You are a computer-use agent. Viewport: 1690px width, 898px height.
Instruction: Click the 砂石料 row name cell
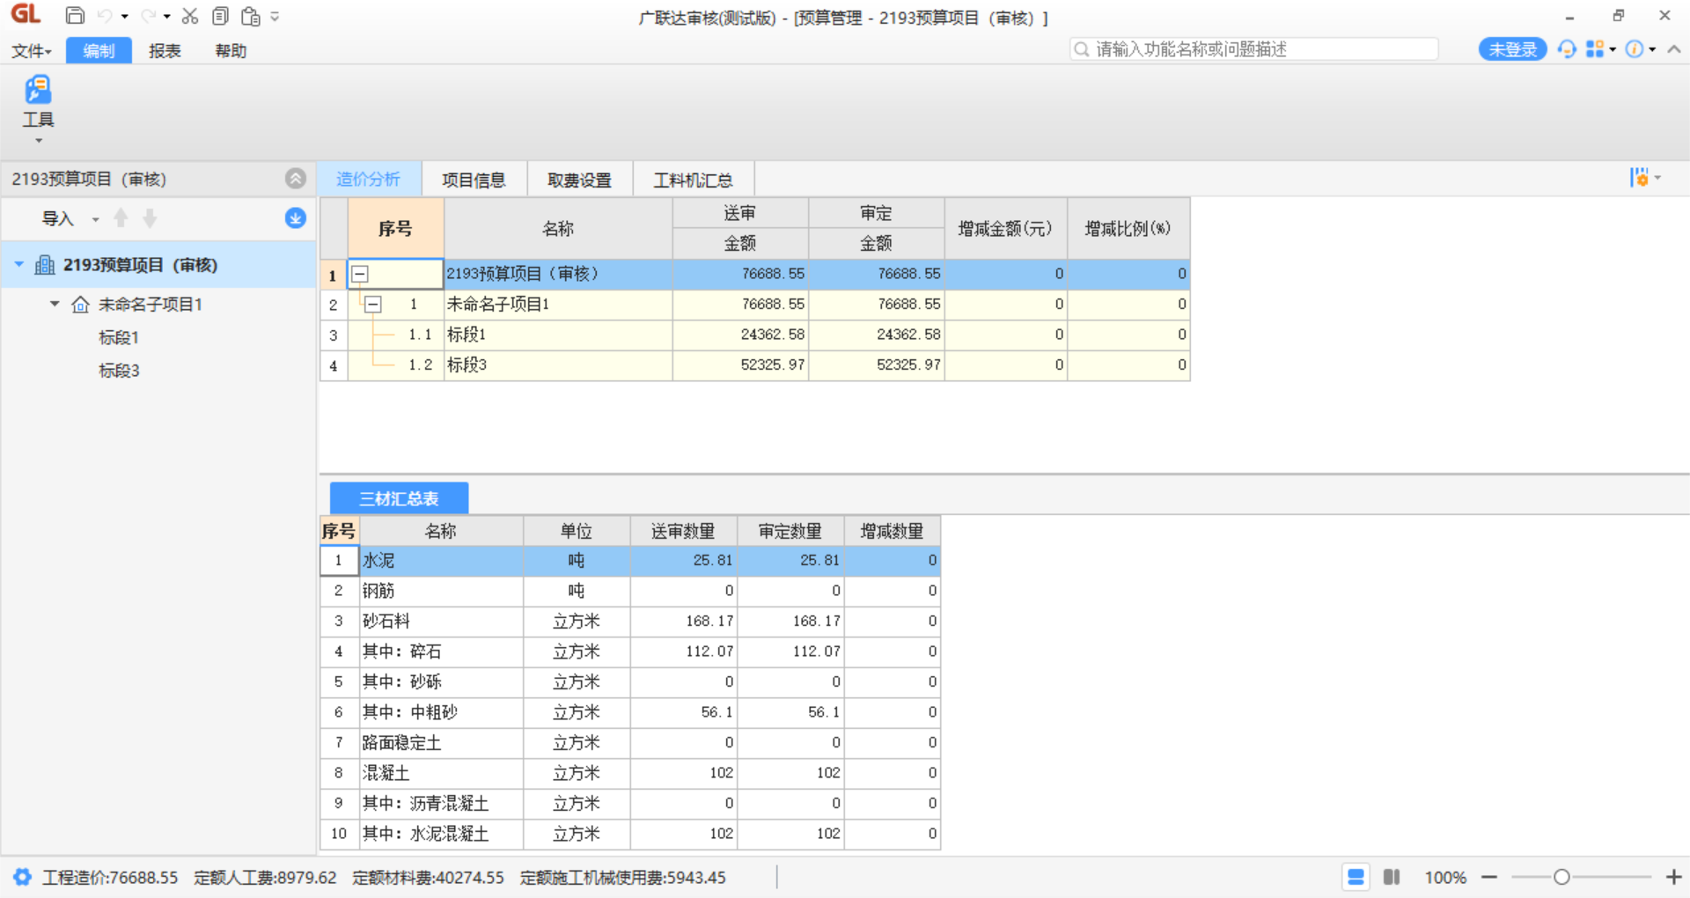point(441,621)
